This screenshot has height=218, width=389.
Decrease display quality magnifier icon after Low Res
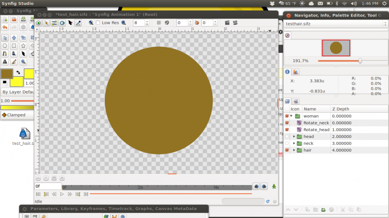123,23
